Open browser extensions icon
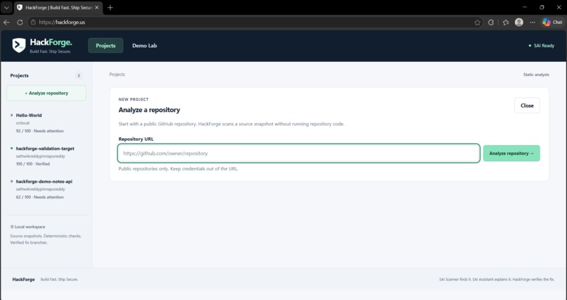567x300 pixels. tap(491, 23)
